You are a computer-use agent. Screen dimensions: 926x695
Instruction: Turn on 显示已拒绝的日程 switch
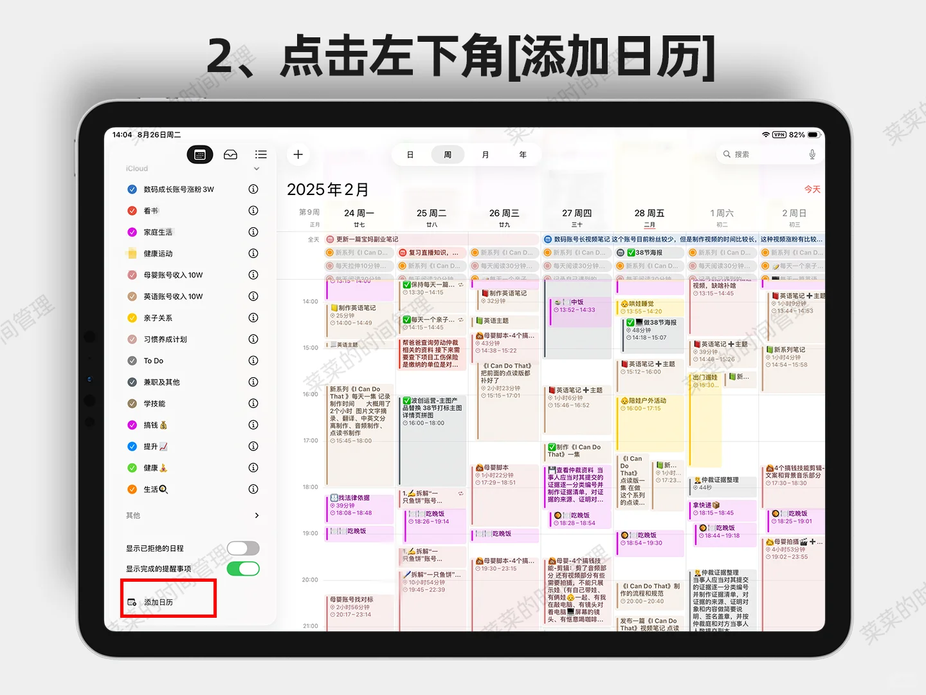point(243,548)
